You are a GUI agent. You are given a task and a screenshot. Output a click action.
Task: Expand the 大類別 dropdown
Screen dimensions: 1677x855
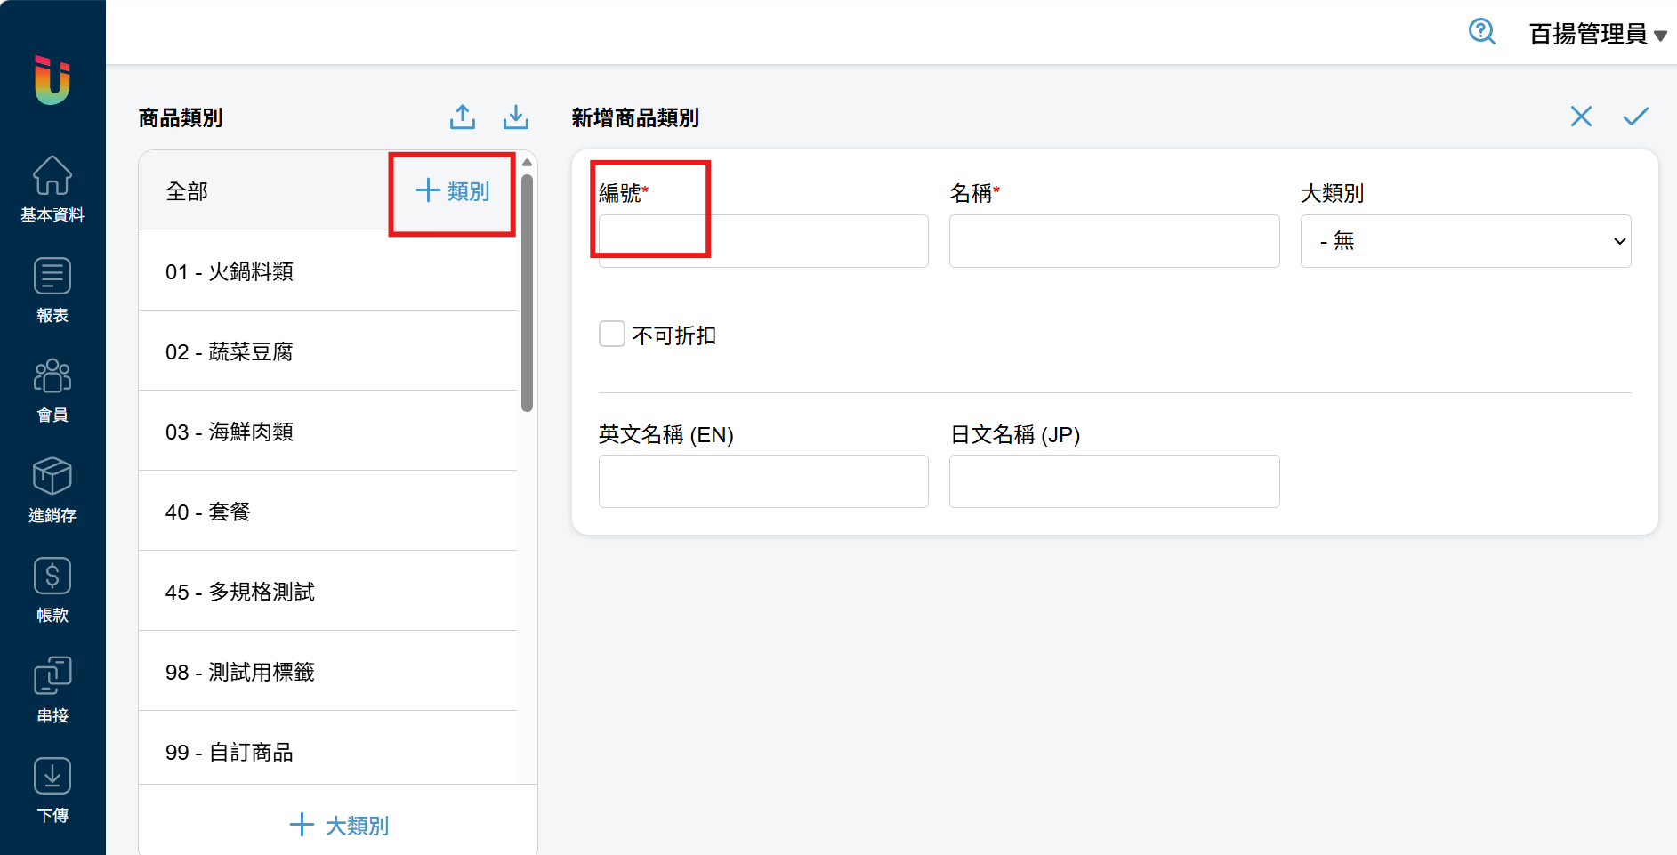pos(1464,241)
